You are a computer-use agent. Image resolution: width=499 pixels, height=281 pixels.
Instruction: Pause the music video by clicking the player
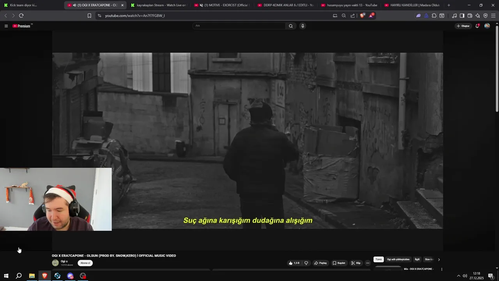pos(248,140)
